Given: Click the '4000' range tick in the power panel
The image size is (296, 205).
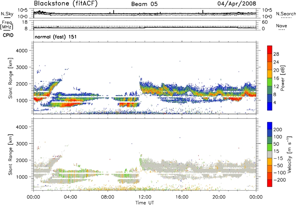Looking at the screenshot, I should click(22, 51).
